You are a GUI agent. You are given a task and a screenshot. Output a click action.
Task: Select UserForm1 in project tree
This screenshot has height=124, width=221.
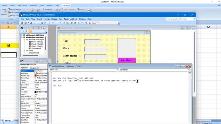coord(35,53)
